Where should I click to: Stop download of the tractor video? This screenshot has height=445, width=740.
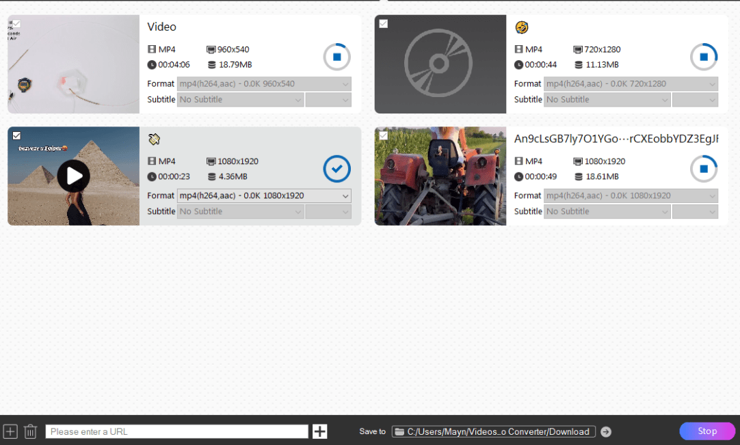pos(703,169)
